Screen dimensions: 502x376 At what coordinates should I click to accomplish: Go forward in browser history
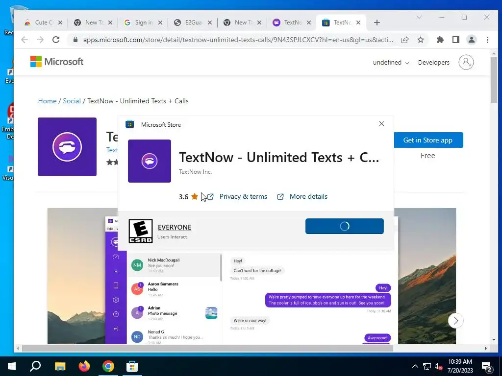pyautogui.click(x=40, y=40)
